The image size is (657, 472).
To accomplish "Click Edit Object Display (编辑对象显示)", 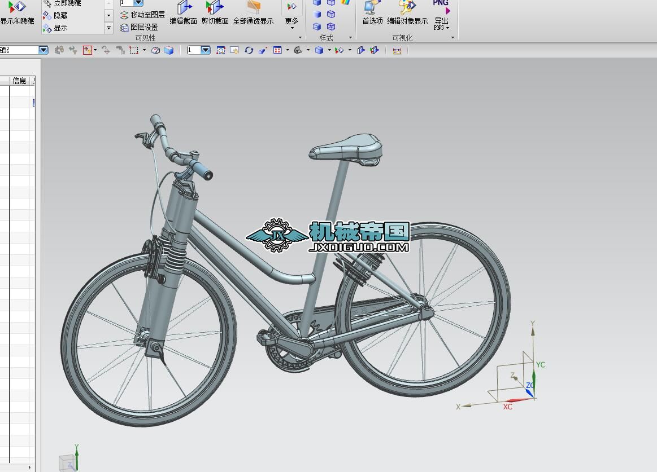I will tap(407, 13).
